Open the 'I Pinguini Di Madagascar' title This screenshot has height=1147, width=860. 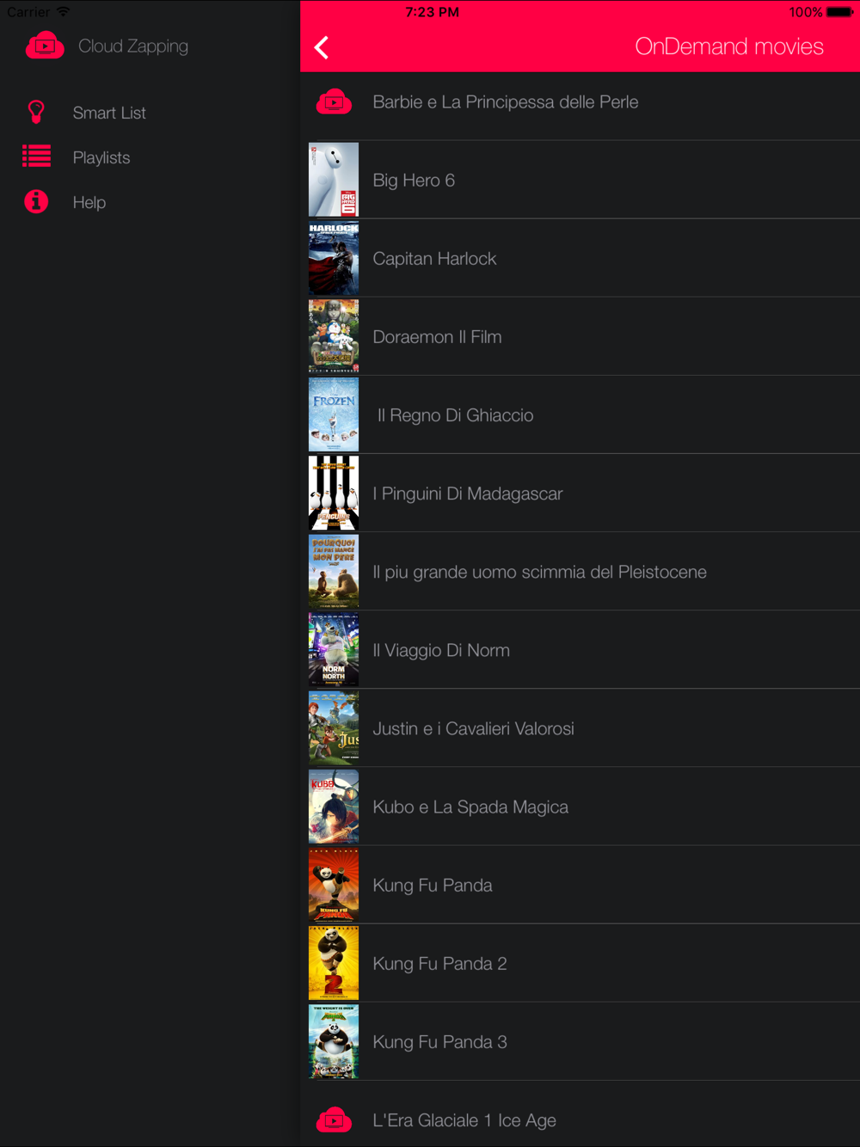coord(468,494)
